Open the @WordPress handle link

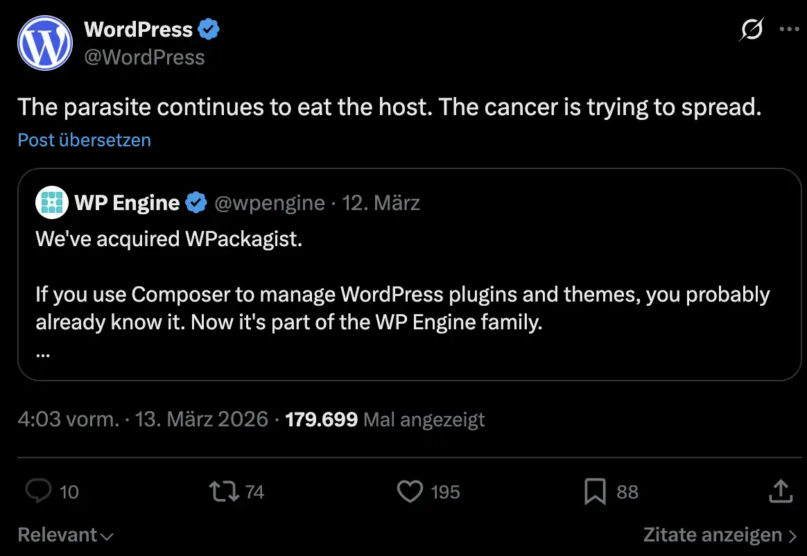(144, 57)
